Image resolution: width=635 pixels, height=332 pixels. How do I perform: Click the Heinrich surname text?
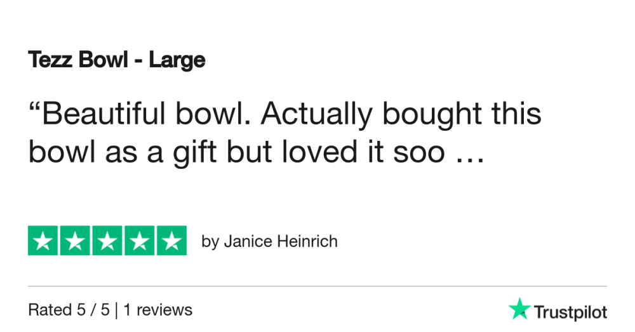[x=307, y=241]
